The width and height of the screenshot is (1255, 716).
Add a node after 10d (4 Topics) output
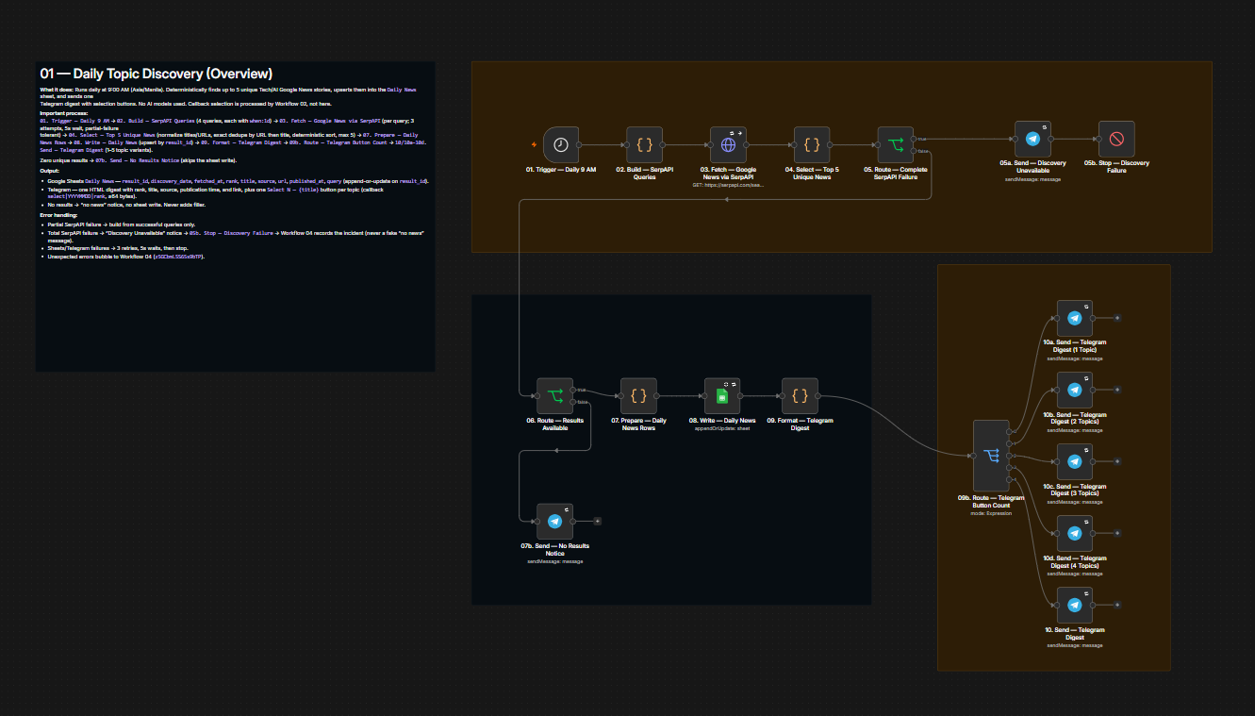[1117, 533]
